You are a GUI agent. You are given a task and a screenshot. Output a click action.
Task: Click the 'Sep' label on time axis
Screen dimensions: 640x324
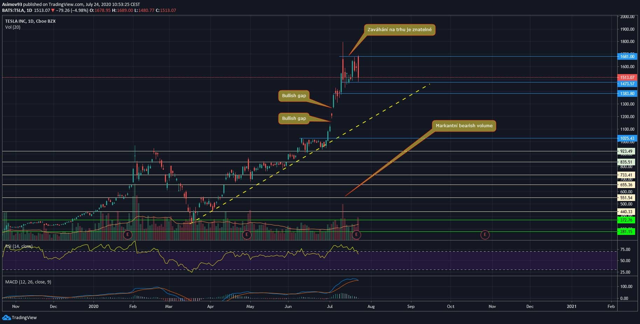click(411, 307)
